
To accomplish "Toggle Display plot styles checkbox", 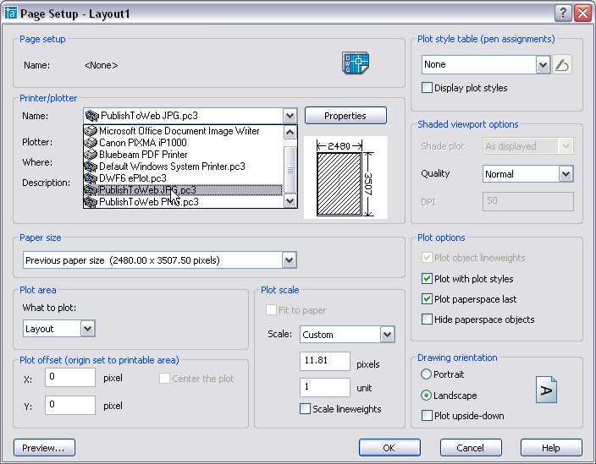I will (427, 88).
